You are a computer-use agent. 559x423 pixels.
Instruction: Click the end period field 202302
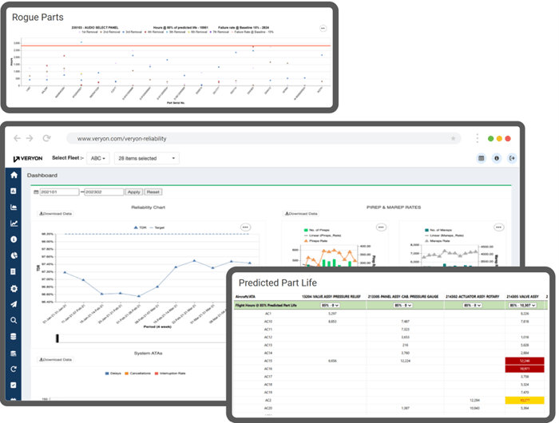click(104, 192)
